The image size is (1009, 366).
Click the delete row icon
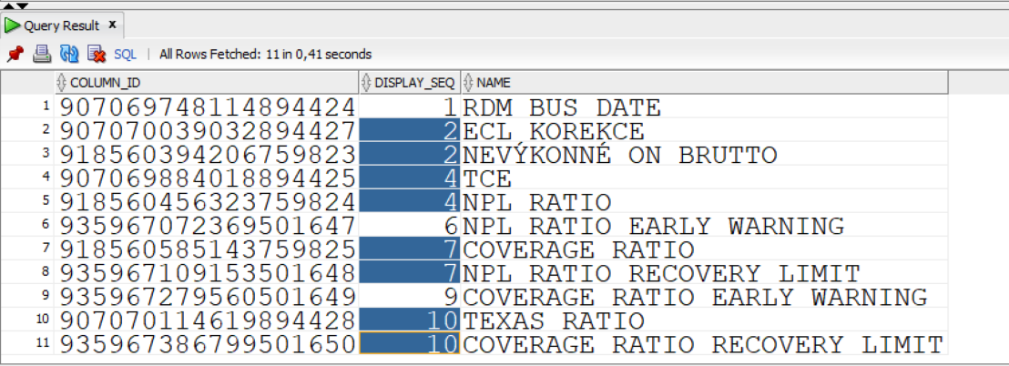tap(97, 54)
